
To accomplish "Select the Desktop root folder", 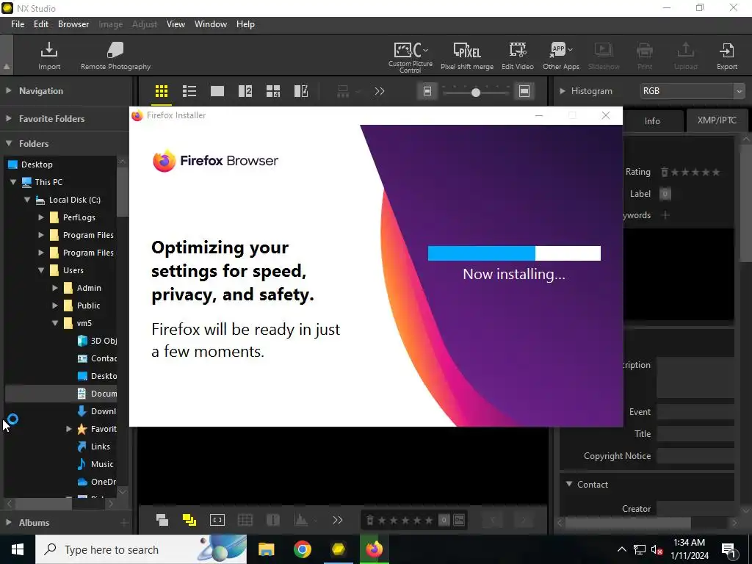I will click(37, 164).
